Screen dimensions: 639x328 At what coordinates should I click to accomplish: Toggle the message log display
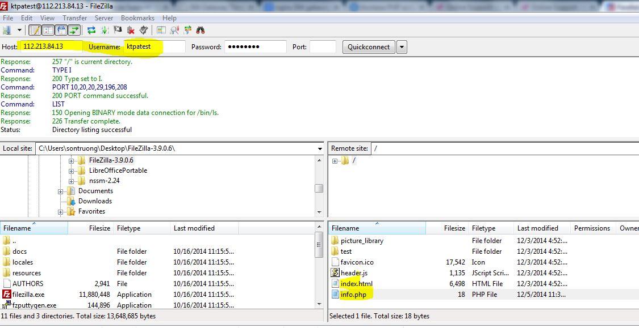[x=35, y=30]
